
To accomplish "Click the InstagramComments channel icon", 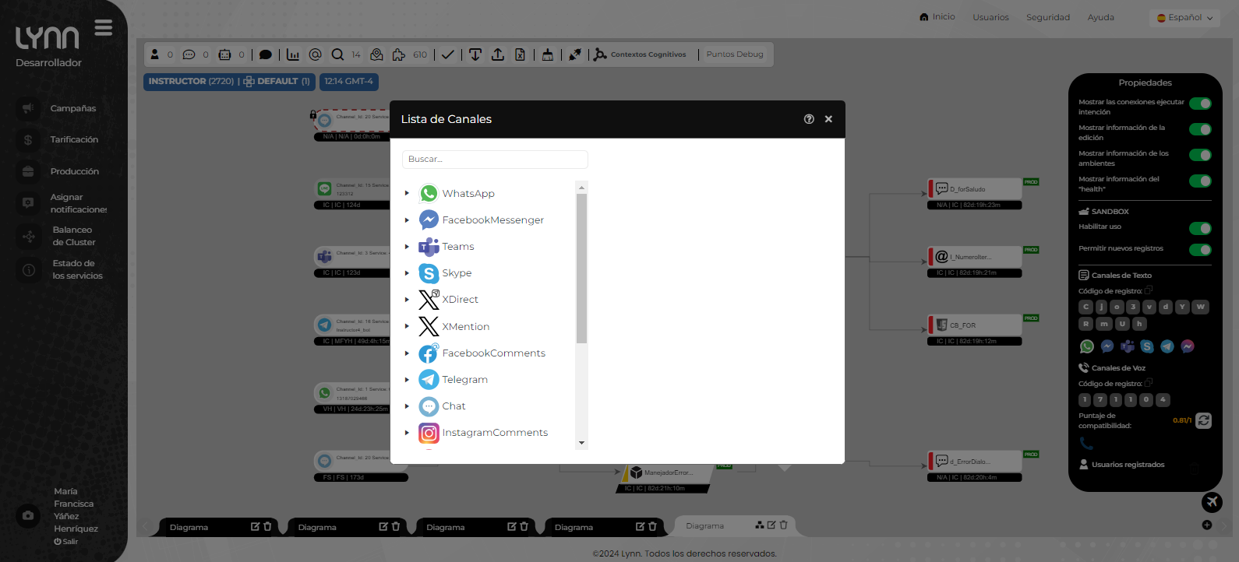I will (429, 433).
